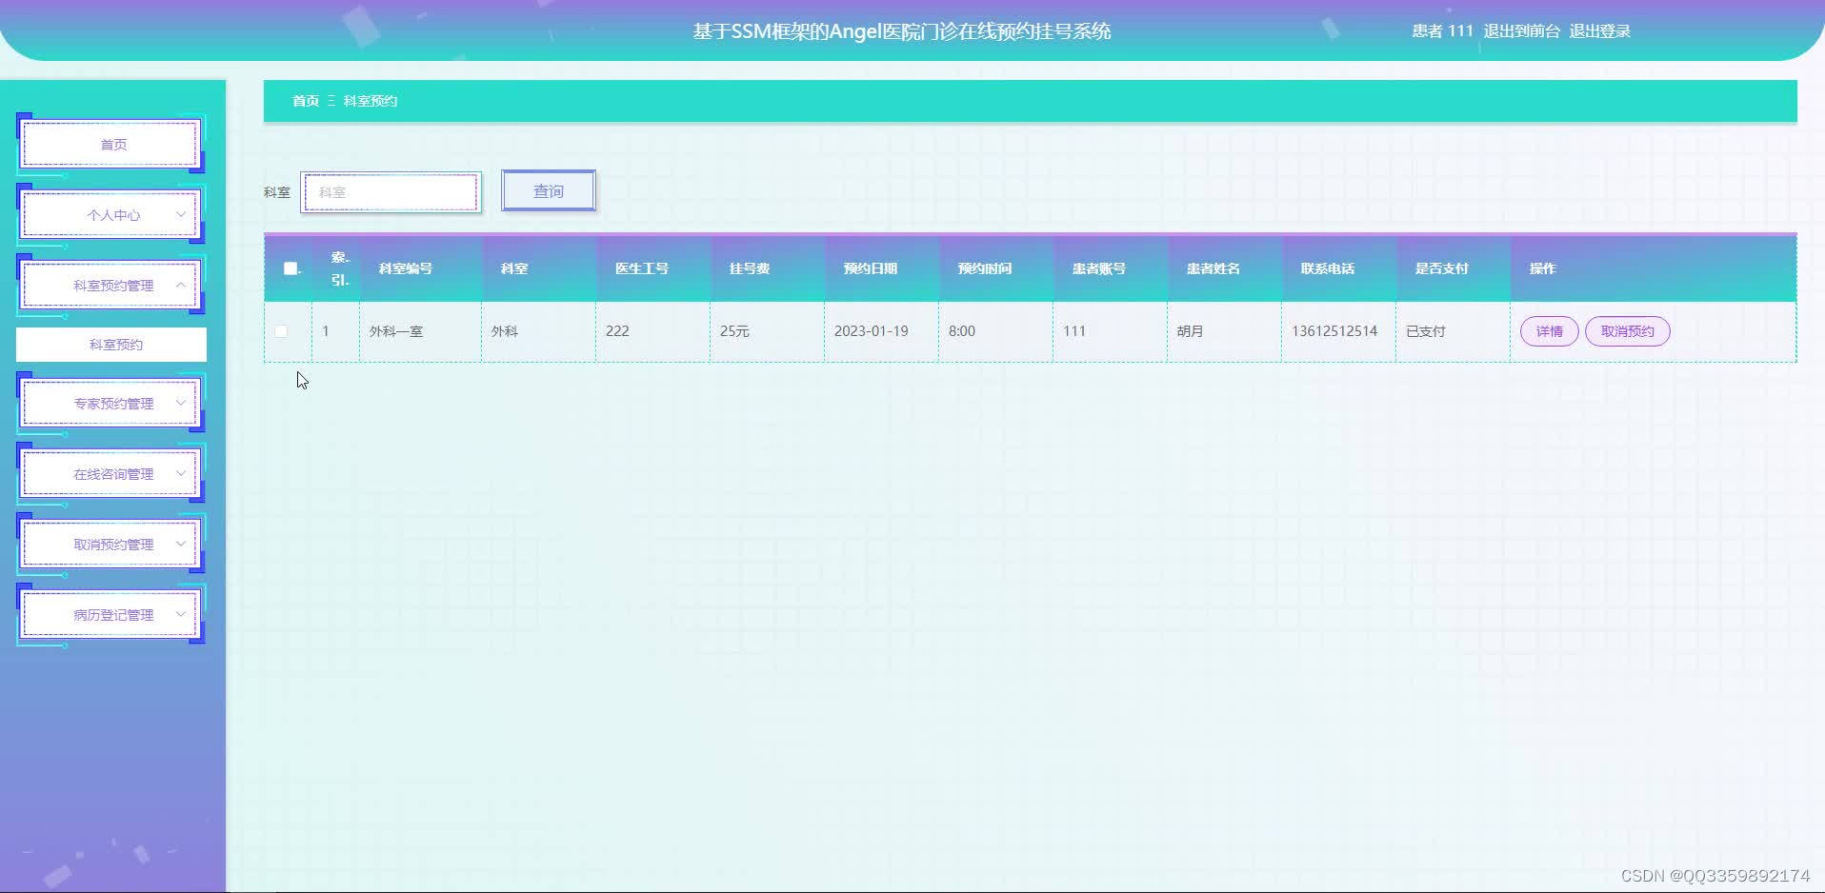Expand the 专家预约管理 sidebar menu

click(x=111, y=404)
